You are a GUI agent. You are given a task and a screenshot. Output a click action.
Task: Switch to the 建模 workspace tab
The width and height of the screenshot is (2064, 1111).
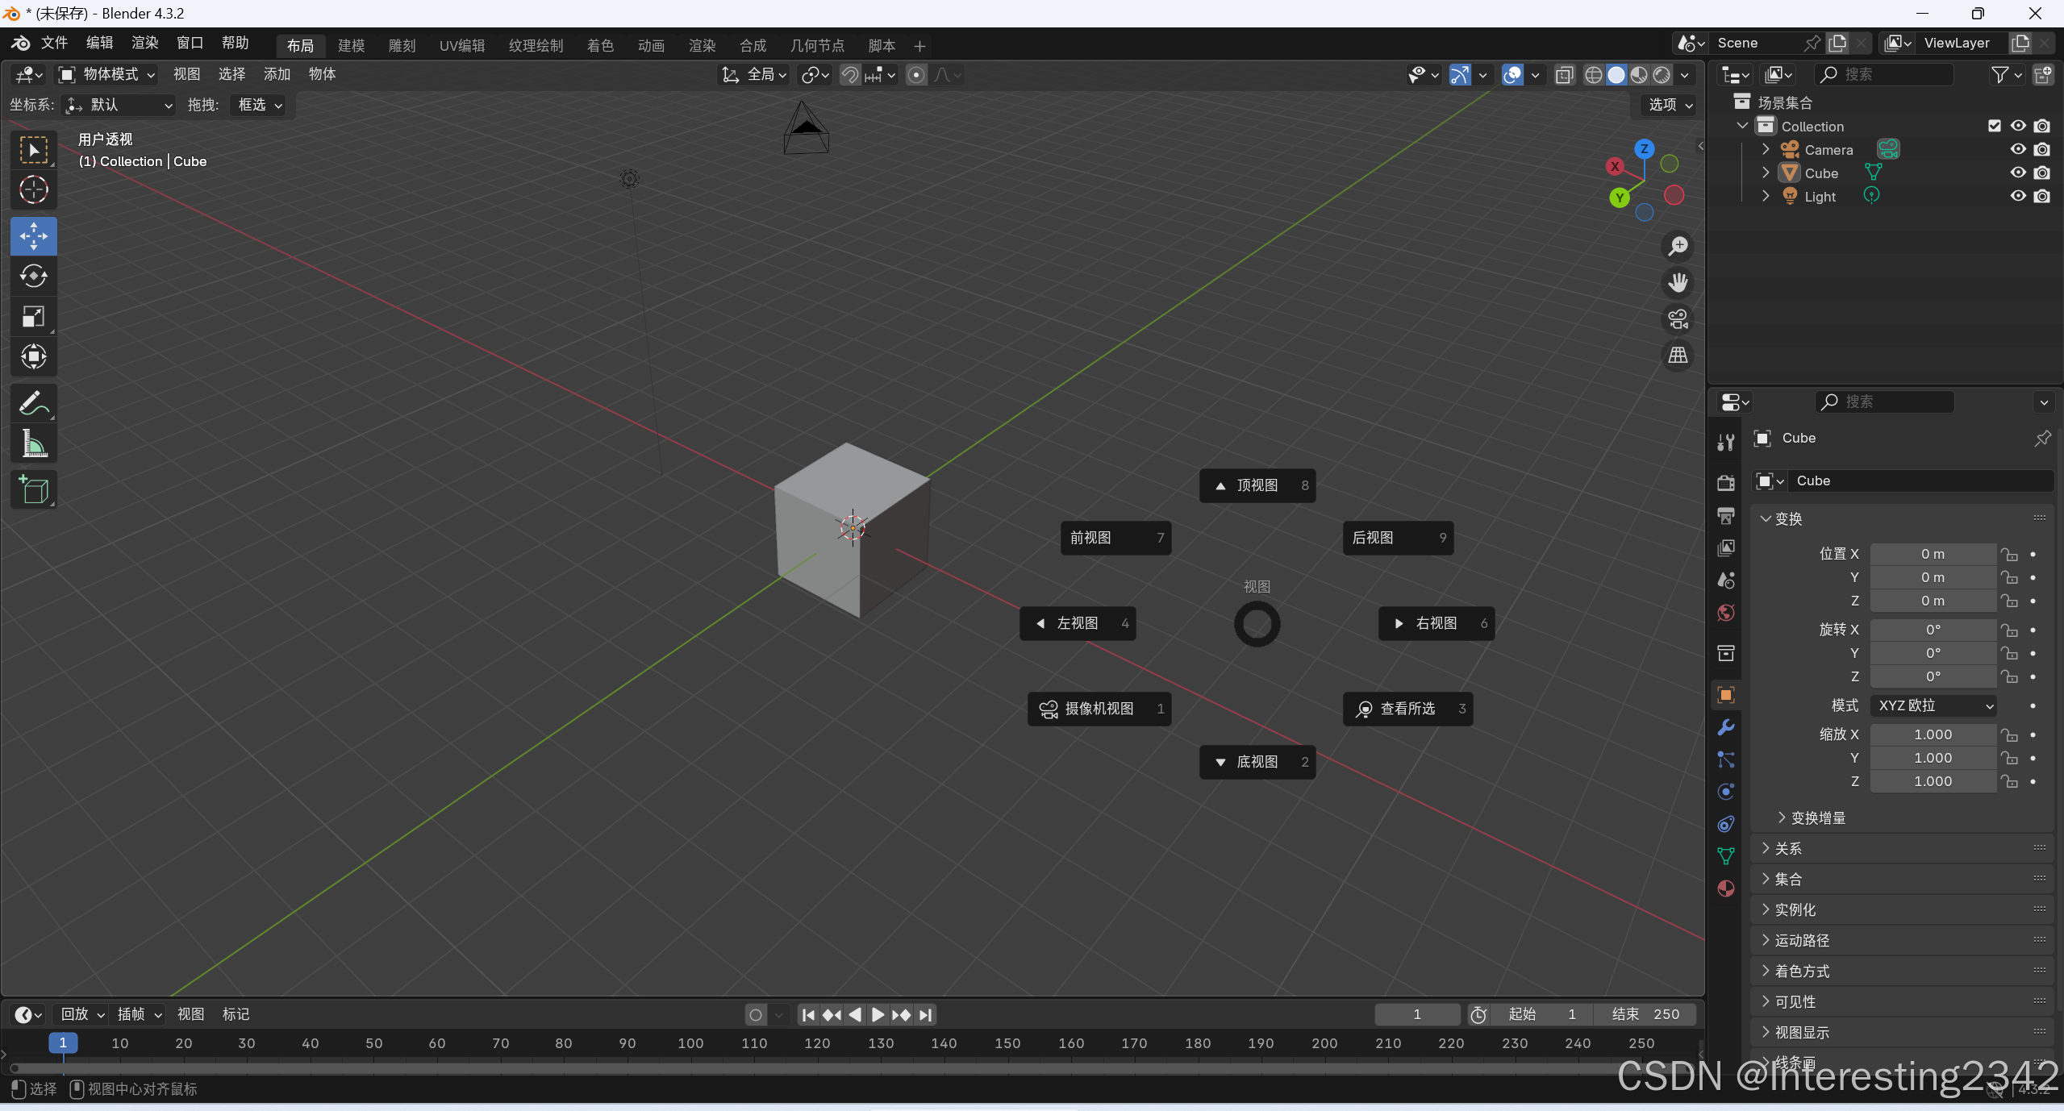[x=351, y=46]
